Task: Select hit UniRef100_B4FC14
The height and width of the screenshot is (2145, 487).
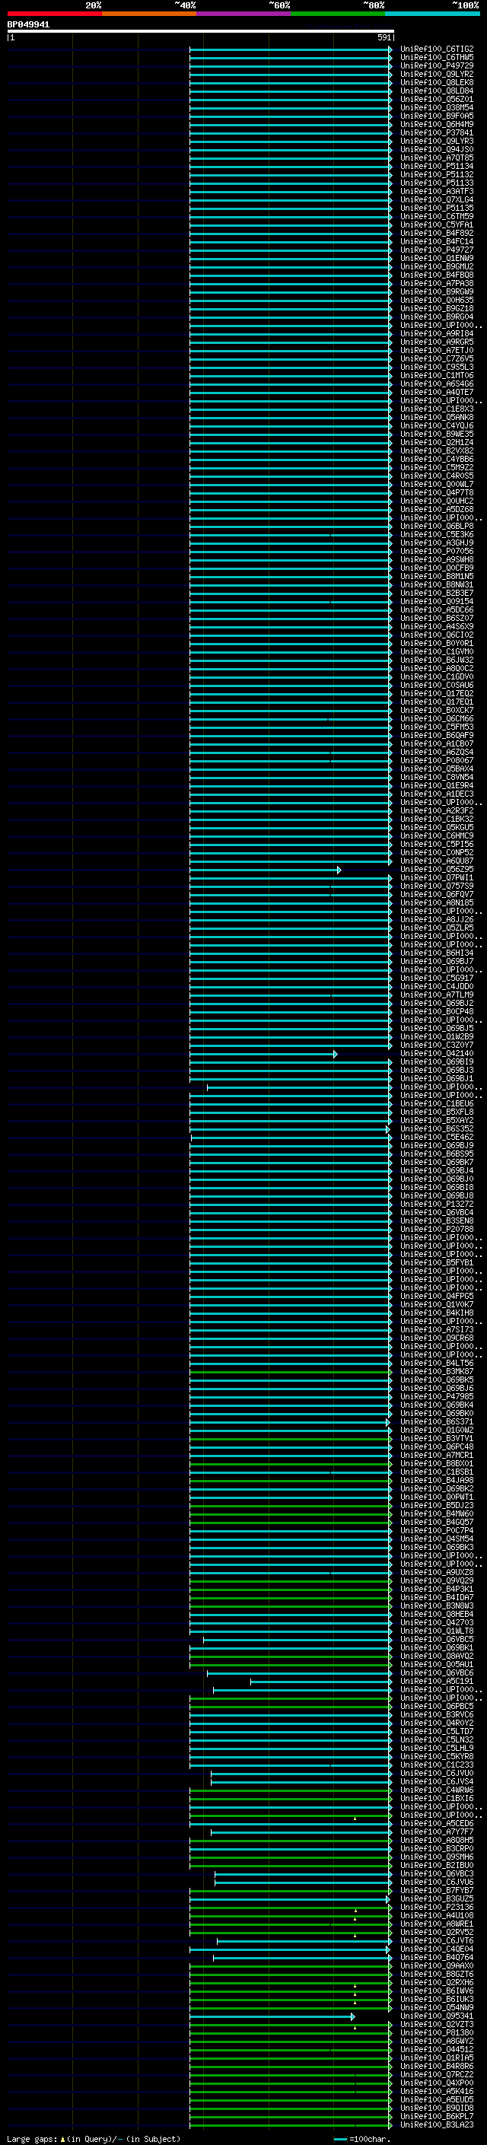Action: pos(437,242)
